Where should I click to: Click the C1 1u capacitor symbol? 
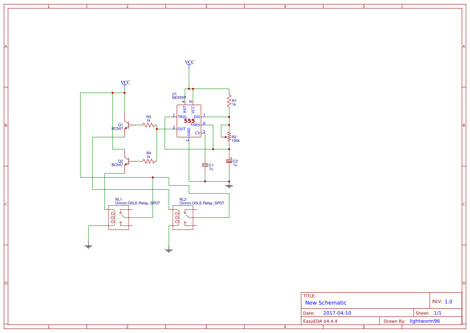pos(205,165)
